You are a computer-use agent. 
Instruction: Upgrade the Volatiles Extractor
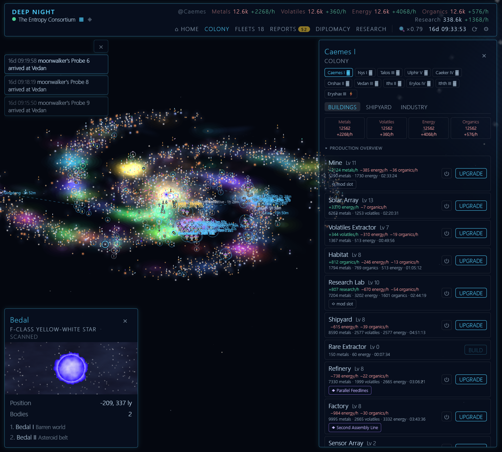pyautogui.click(x=471, y=233)
